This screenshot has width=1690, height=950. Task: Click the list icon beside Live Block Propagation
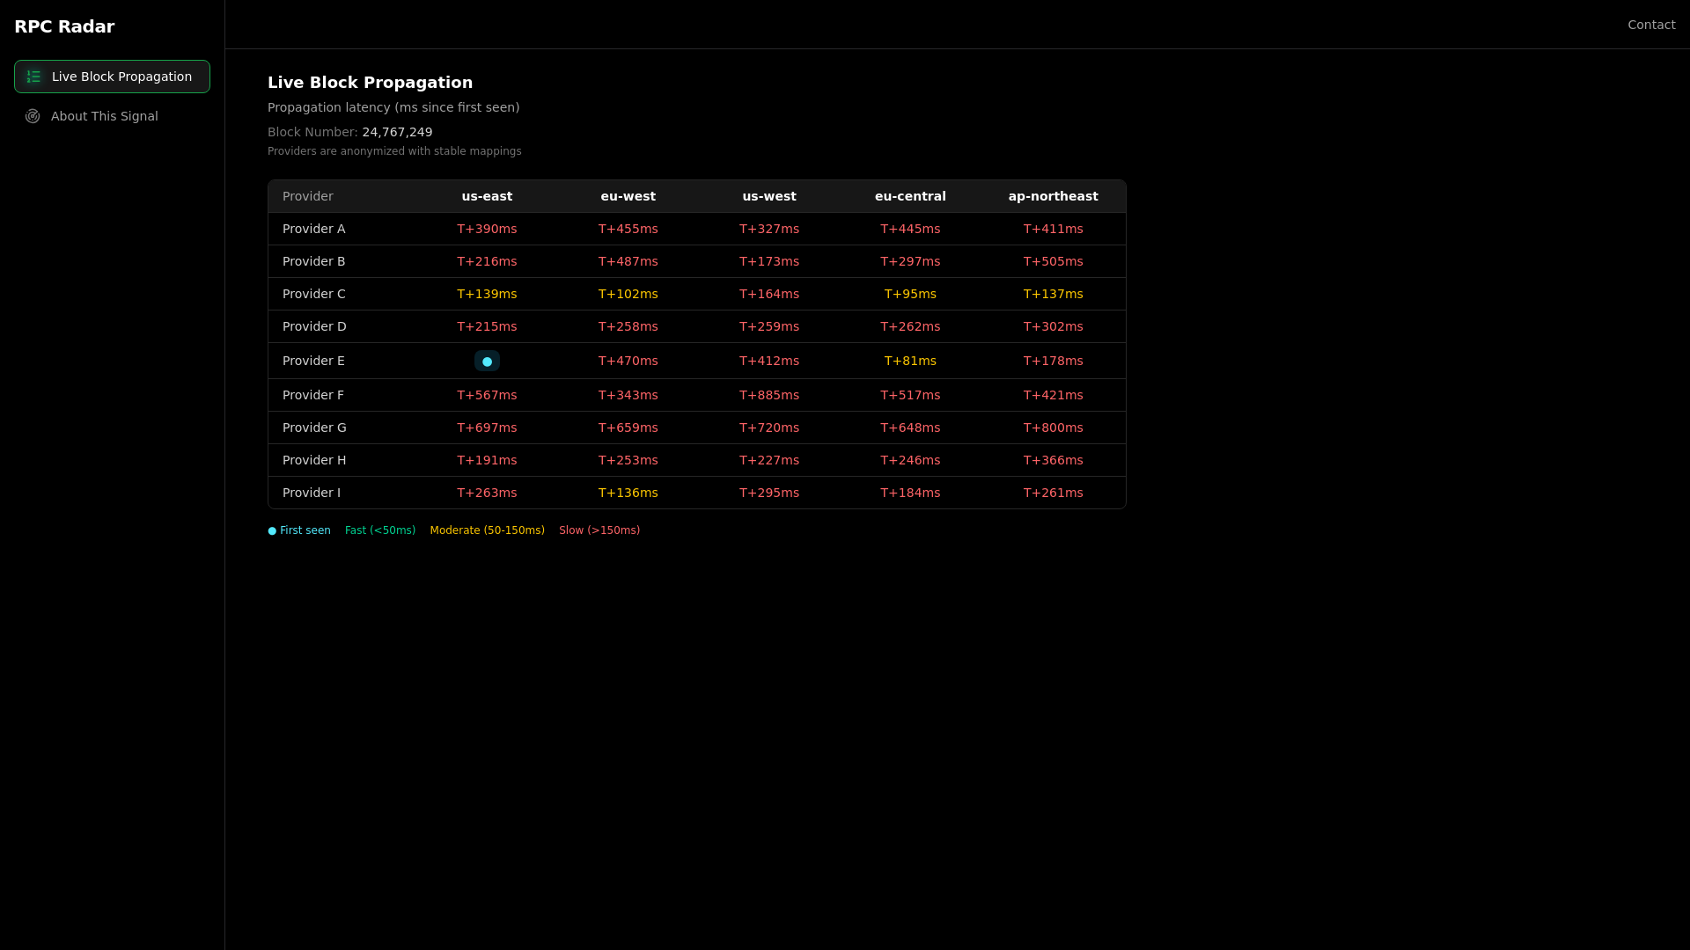click(x=33, y=77)
